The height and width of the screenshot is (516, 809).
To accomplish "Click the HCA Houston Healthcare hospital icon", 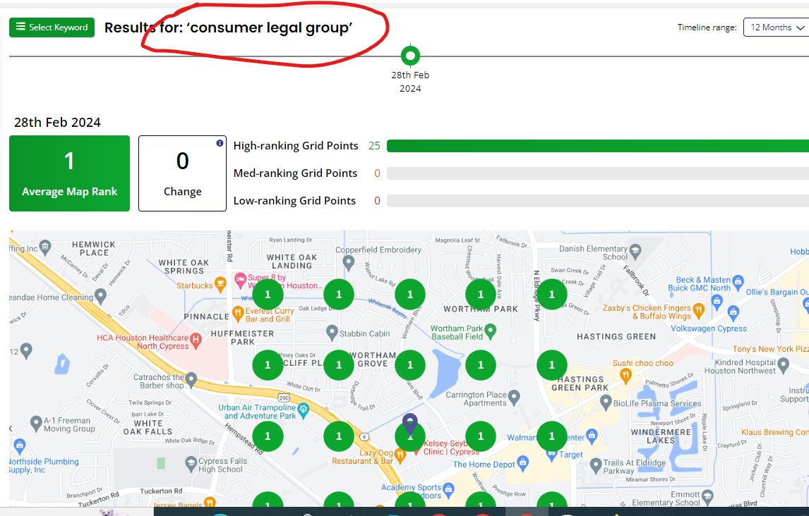I will pyautogui.click(x=196, y=339).
